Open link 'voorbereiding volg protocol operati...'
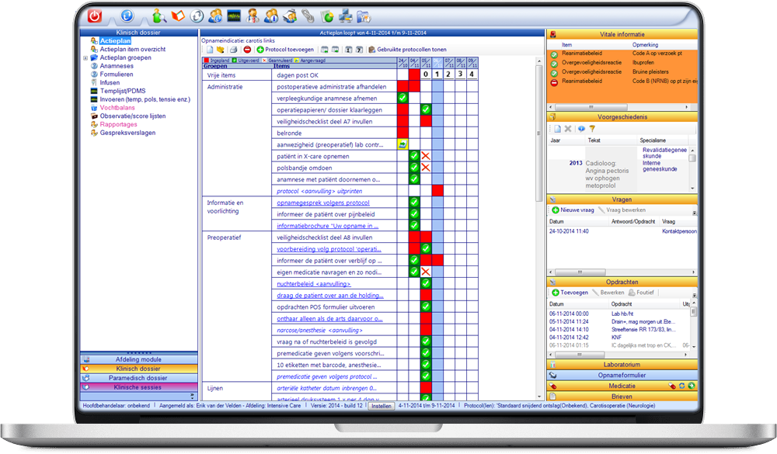777x454 pixels. click(x=329, y=249)
